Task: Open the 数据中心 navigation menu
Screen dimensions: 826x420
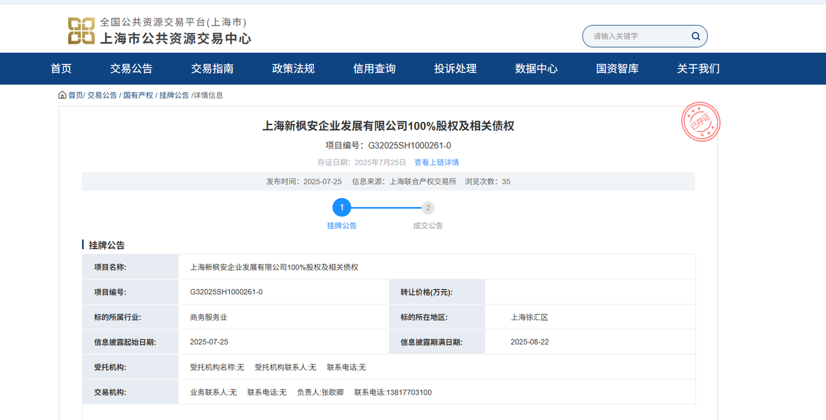Action: click(536, 68)
